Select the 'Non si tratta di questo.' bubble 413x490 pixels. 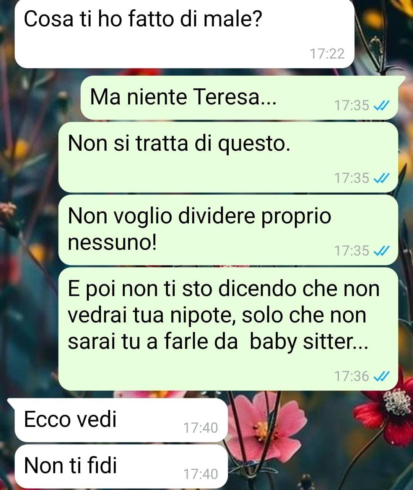tap(228, 157)
